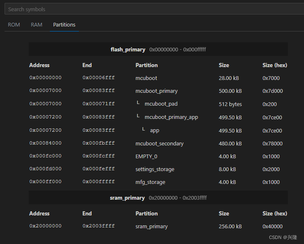Switch to the RAM tab

point(37,25)
